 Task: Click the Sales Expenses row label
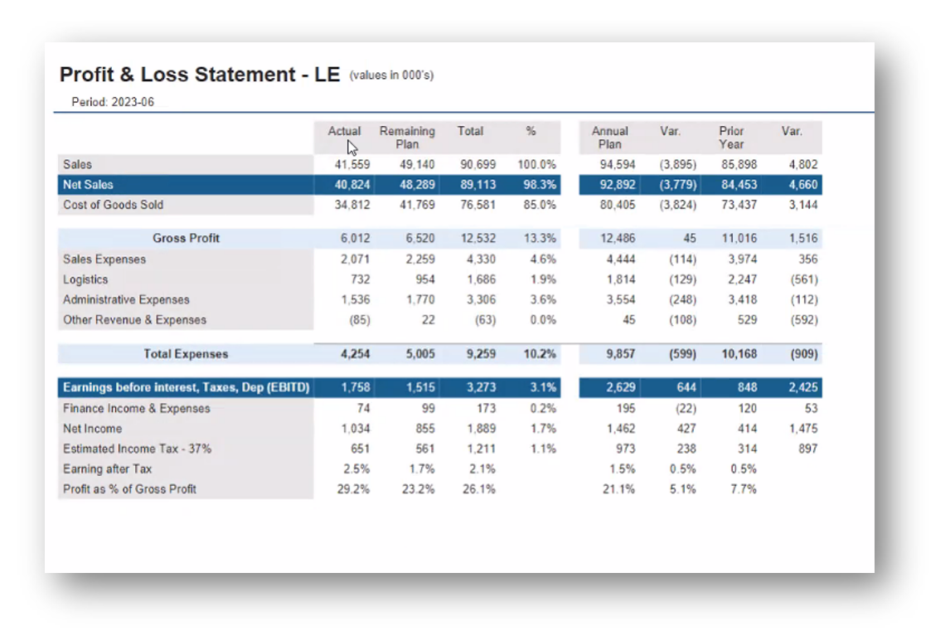(104, 260)
